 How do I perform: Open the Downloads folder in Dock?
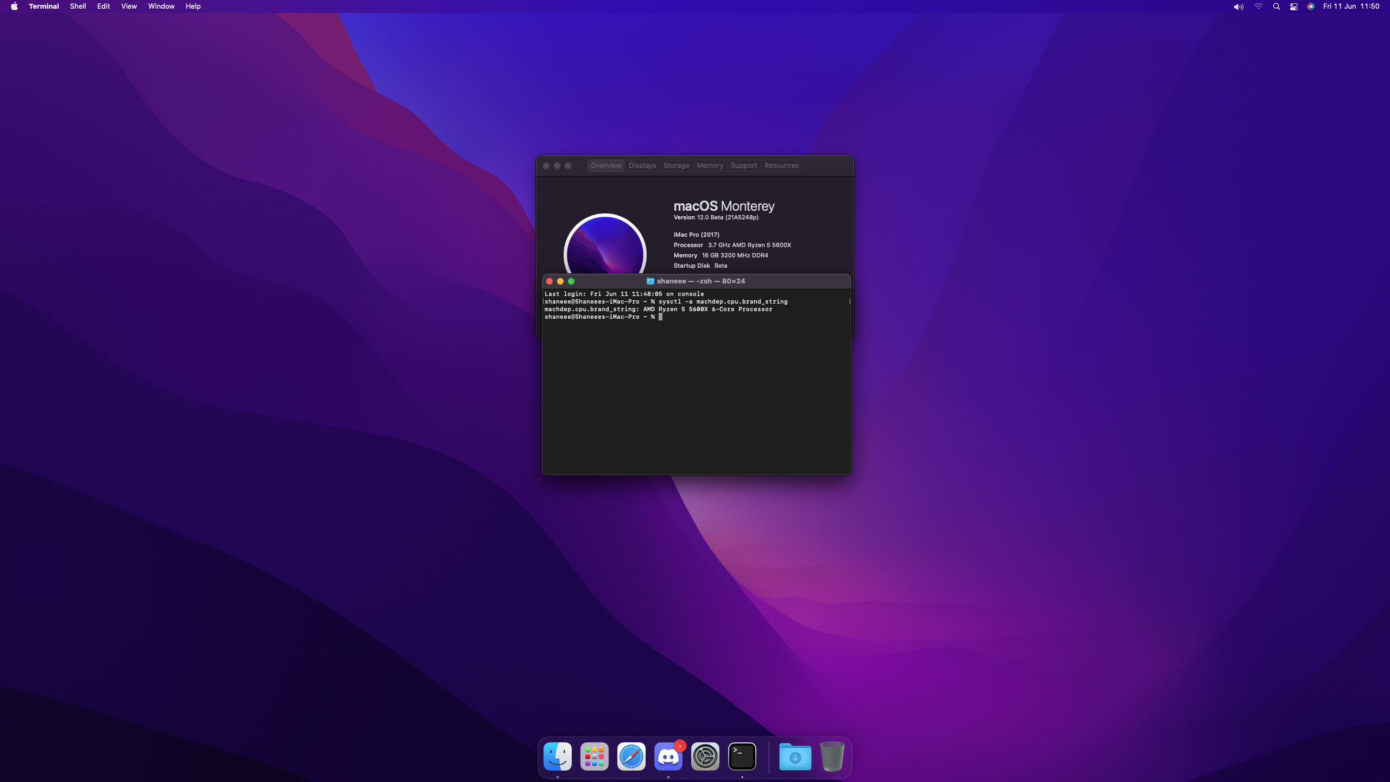795,756
